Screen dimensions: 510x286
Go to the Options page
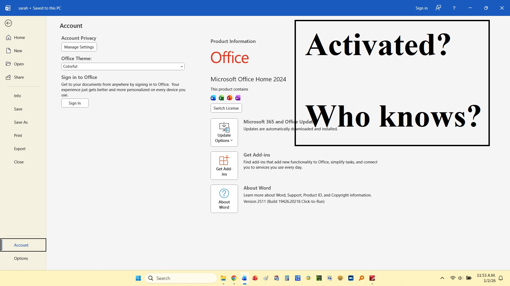21,258
